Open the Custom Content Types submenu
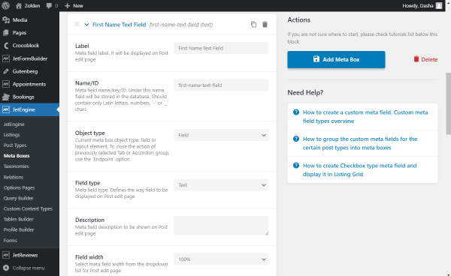The image size is (451, 276). click(x=29, y=208)
